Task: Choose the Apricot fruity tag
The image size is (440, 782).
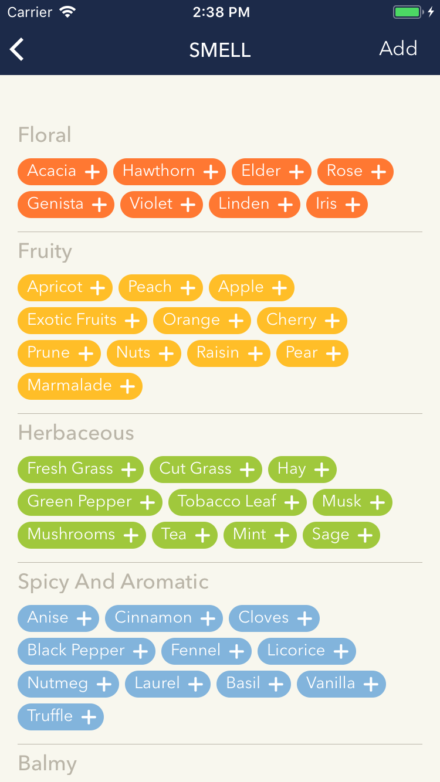Action: 65,288
